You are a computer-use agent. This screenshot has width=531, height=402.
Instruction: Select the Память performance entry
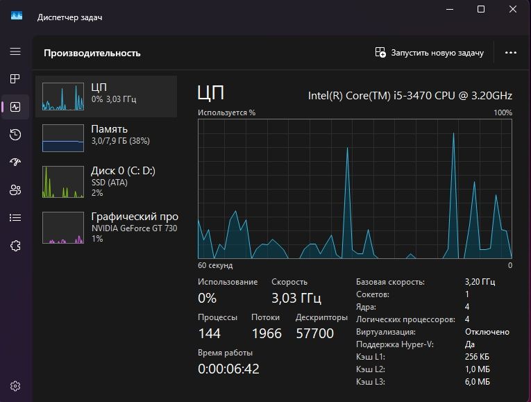(x=106, y=138)
